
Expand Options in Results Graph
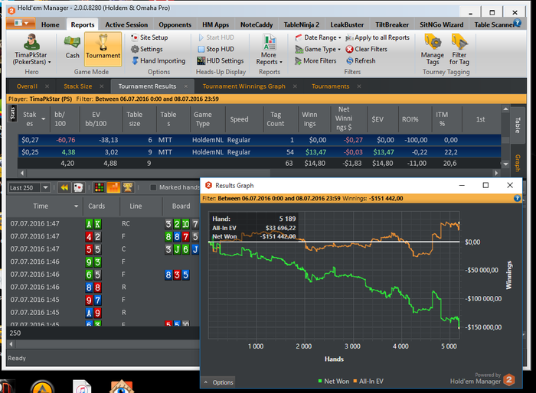219,382
